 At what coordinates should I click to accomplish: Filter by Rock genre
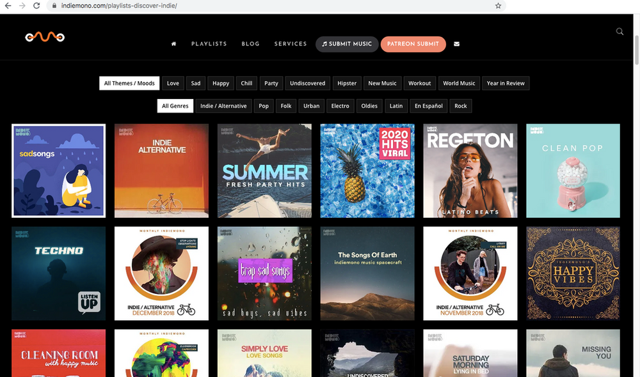tap(461, 106)
